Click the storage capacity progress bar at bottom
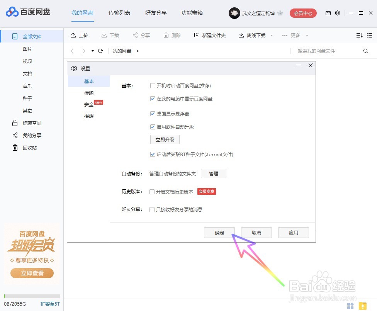Viewport: 377px width, 311px height. click(x=32, y=296)
